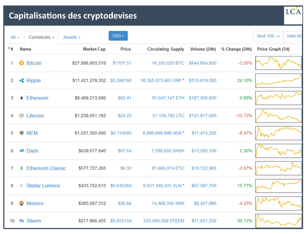Click the Ripple logo icon

[21, 81]
